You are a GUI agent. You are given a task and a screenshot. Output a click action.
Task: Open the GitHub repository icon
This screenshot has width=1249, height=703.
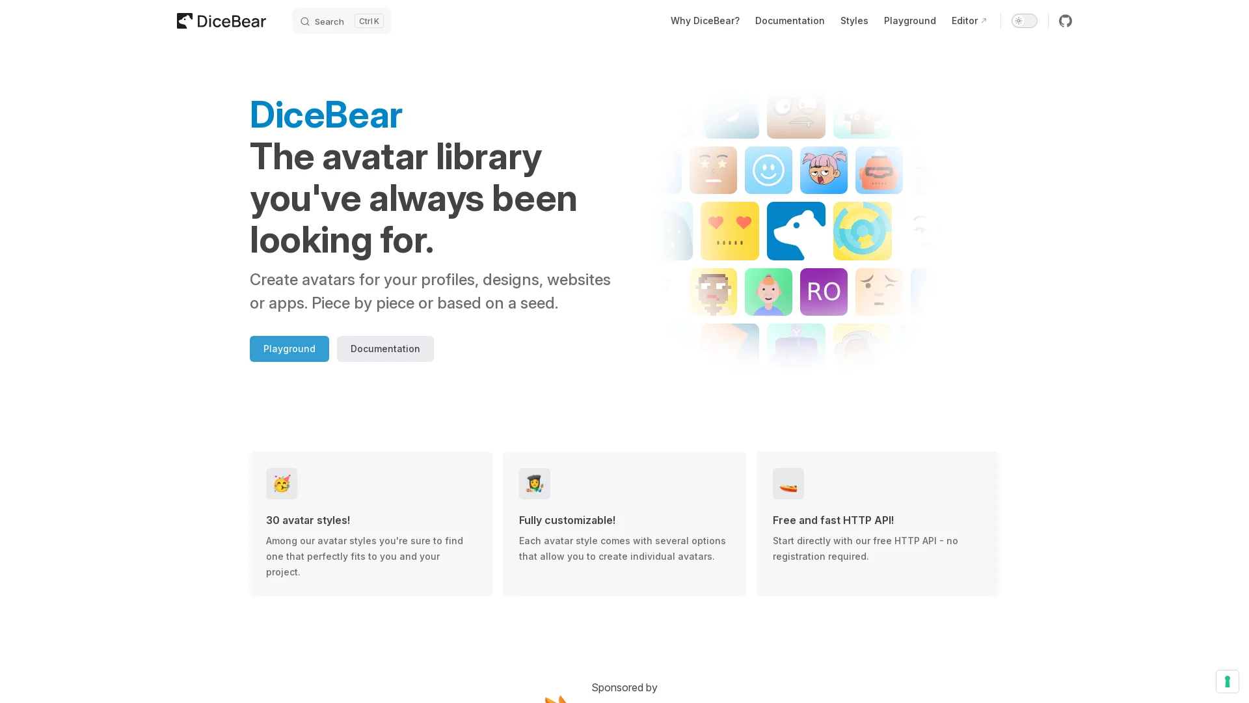point(1065,21)
